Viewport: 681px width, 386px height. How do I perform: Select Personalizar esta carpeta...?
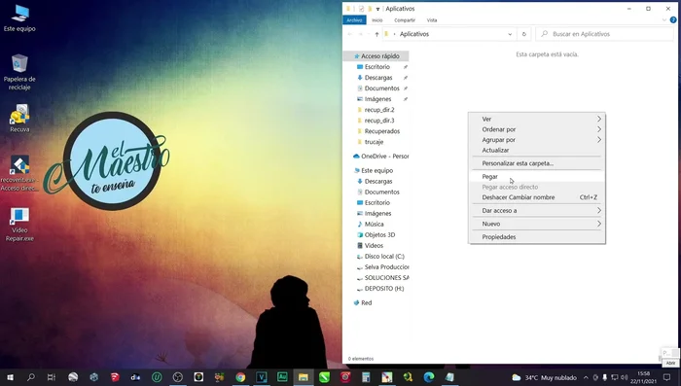click(537, 163)
